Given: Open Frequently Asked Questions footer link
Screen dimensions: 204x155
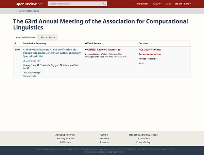Looking at the screenshot, I should click(143, 135).
